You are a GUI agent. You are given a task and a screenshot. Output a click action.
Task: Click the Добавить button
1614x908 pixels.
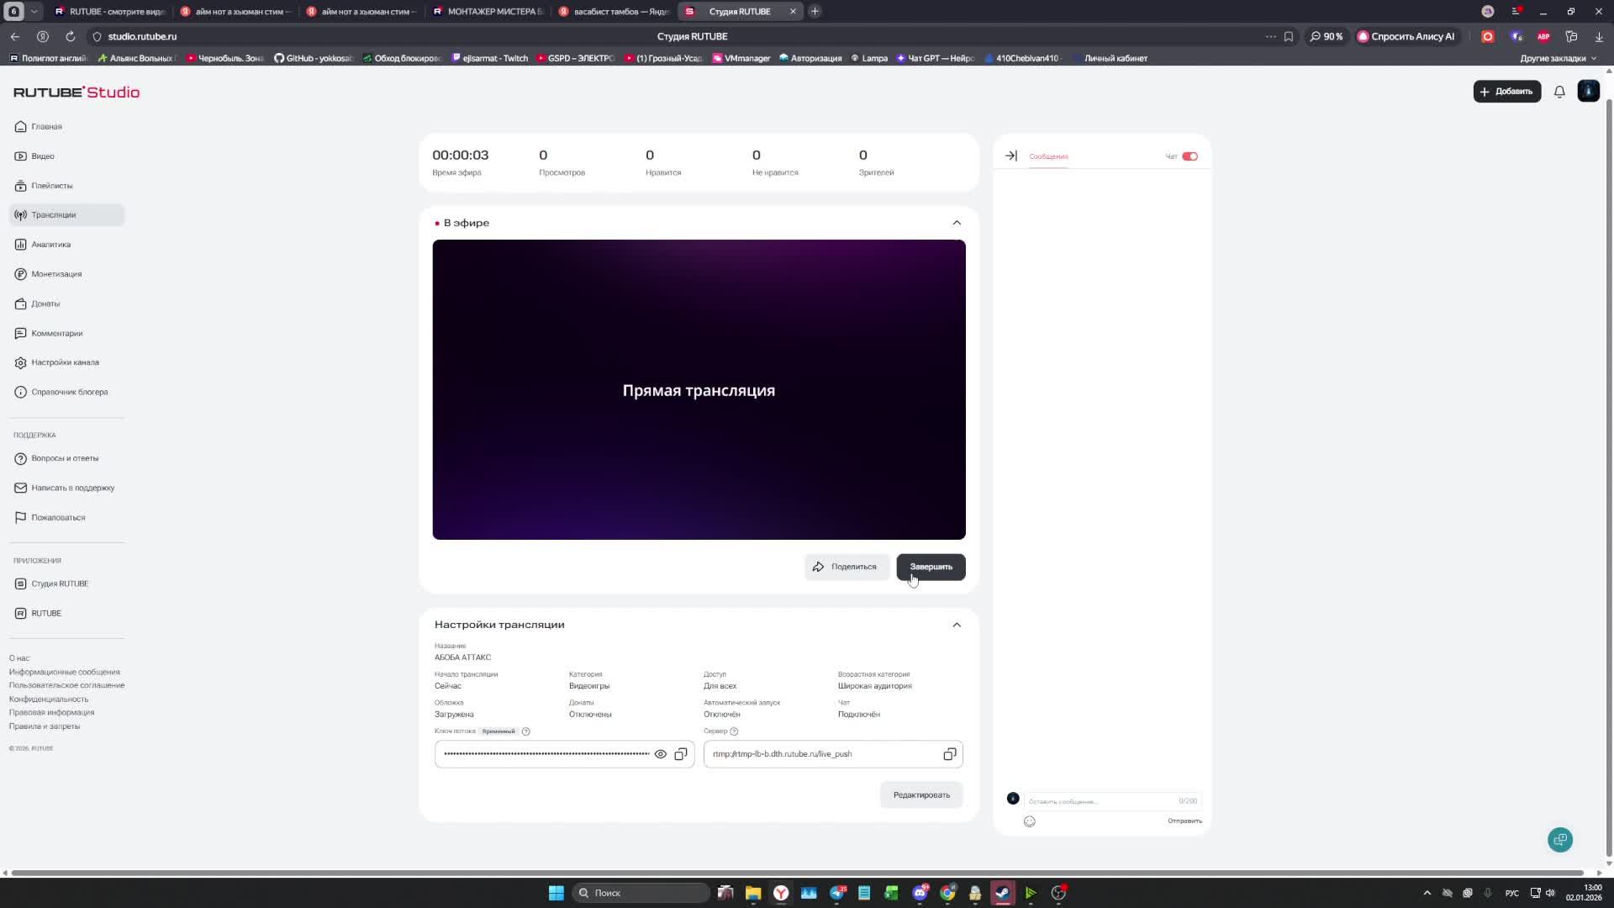[x=1506, y=92]
